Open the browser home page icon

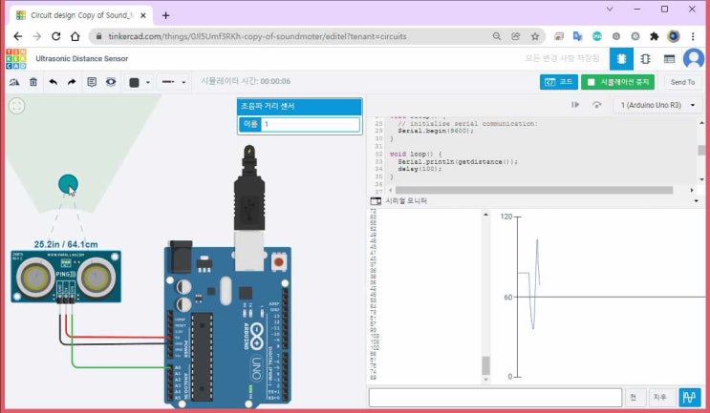pyautogui.click(x=75, y=36)
